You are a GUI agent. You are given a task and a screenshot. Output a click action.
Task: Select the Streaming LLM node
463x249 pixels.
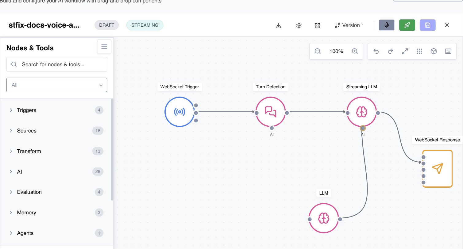[362, 112]
